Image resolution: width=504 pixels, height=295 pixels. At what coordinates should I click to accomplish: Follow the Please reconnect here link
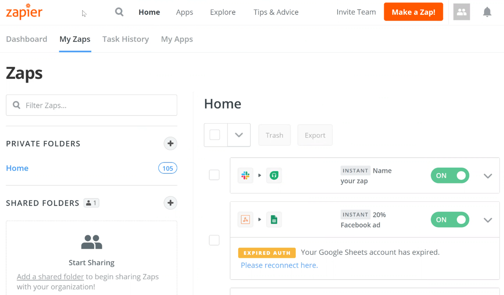click(x=279, y=265)
